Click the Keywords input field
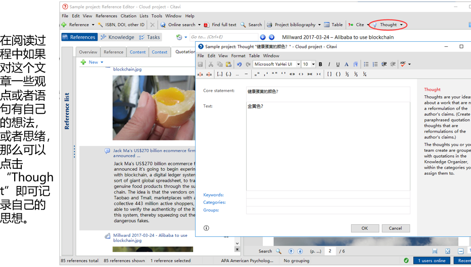 point(328,195)
